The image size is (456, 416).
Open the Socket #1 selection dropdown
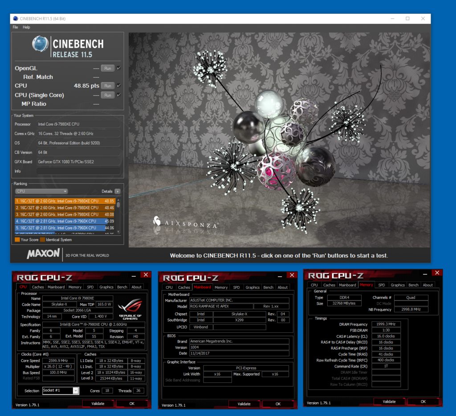pyautogui.click(x=61, y=391)
